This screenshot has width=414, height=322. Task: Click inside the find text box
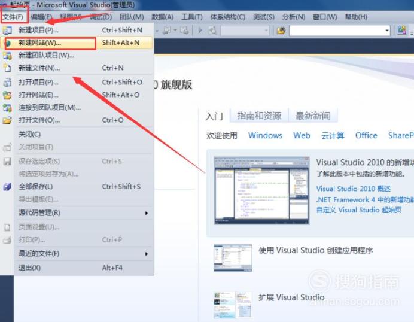pyautogui.click(x=337, y=31)
